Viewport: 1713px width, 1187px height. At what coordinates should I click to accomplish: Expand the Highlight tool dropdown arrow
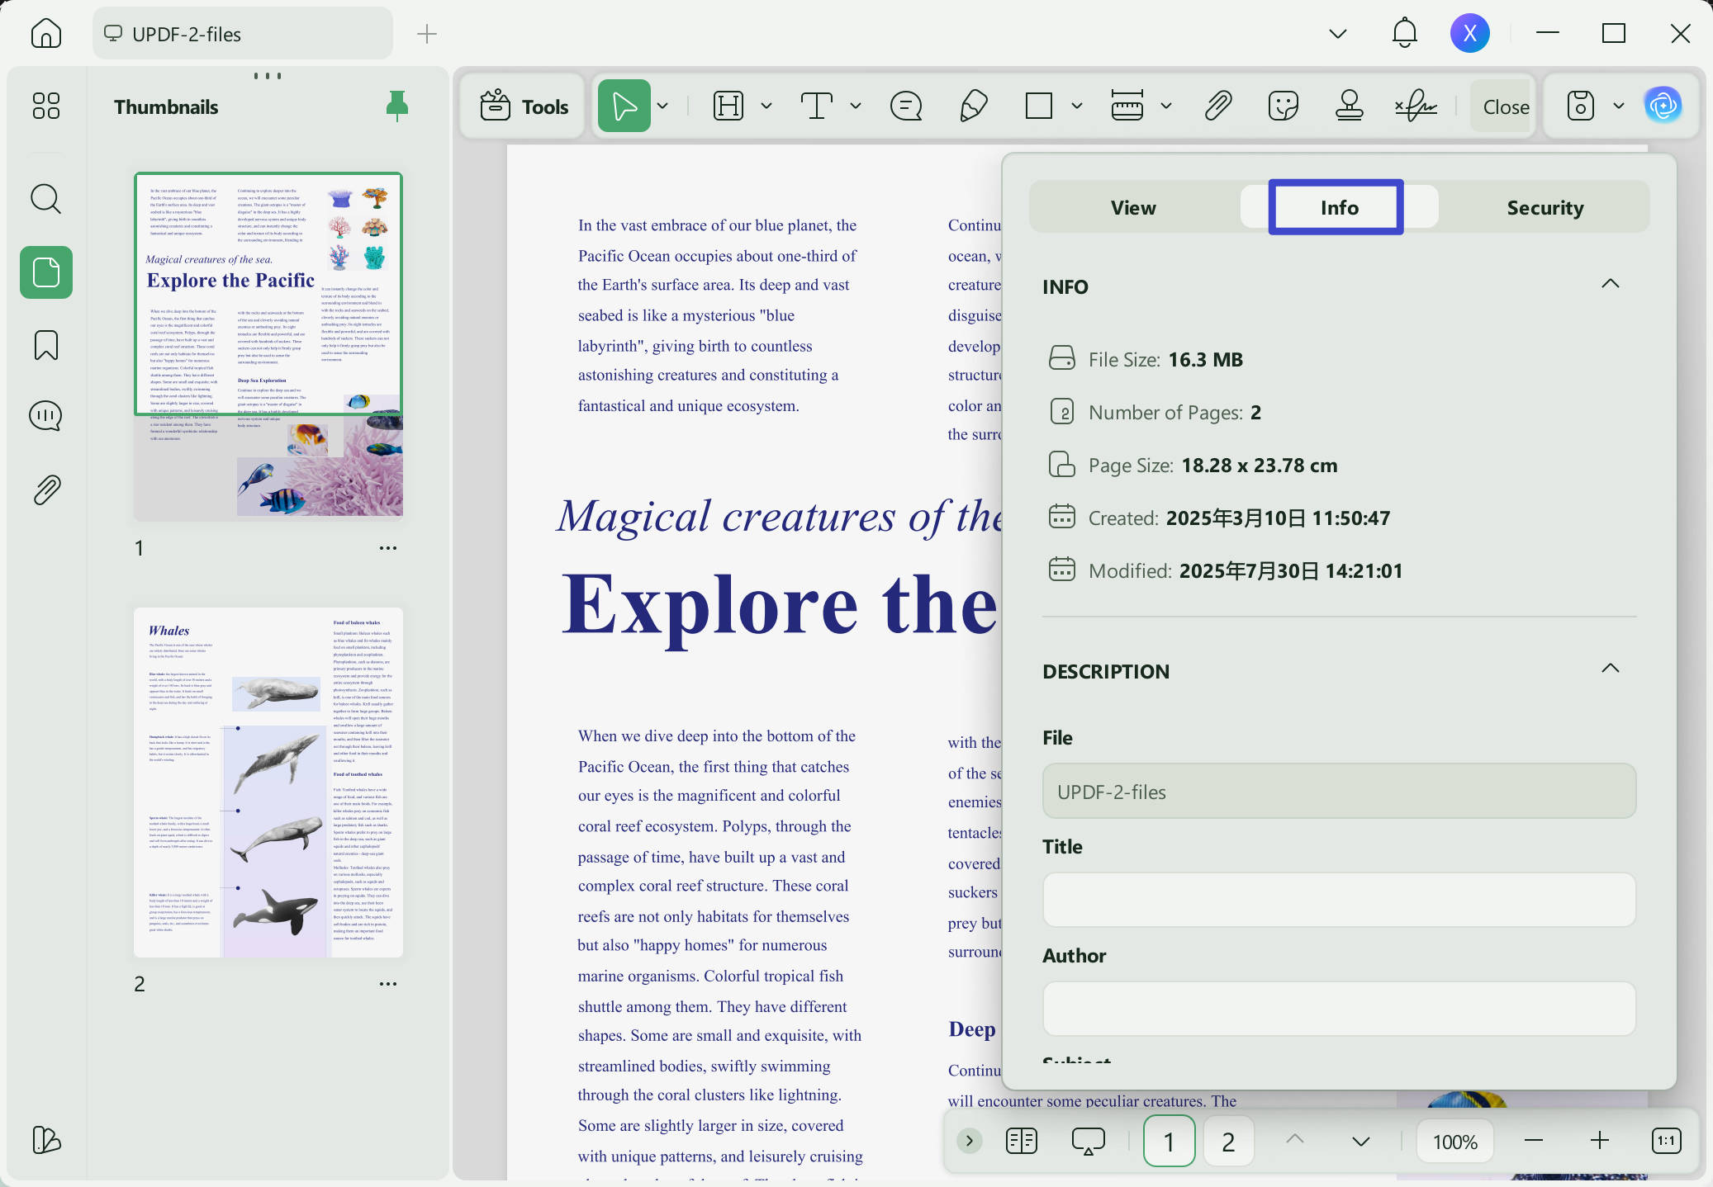point(766,106)
